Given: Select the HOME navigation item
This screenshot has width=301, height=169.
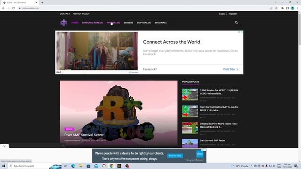Looking at the screenshot, I should tap(75, 23).
